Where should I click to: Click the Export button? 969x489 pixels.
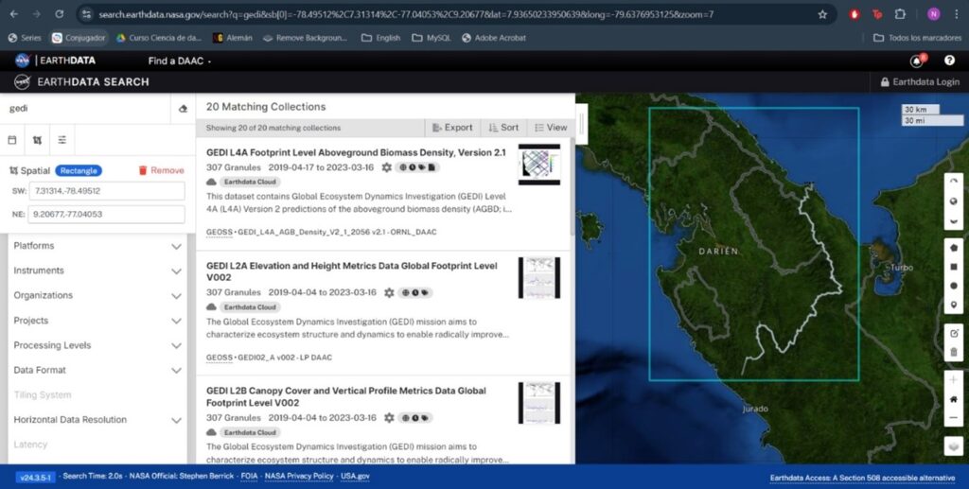pos(451,128)
